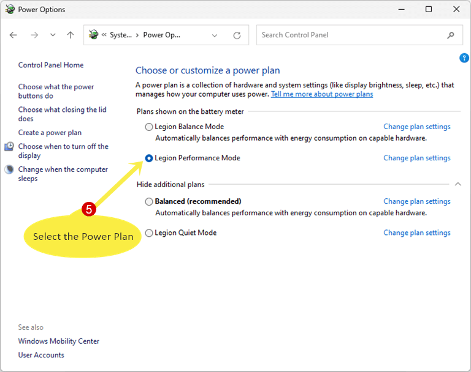
Task: Click the Power Options title bar icon
Action: (10, 9)
